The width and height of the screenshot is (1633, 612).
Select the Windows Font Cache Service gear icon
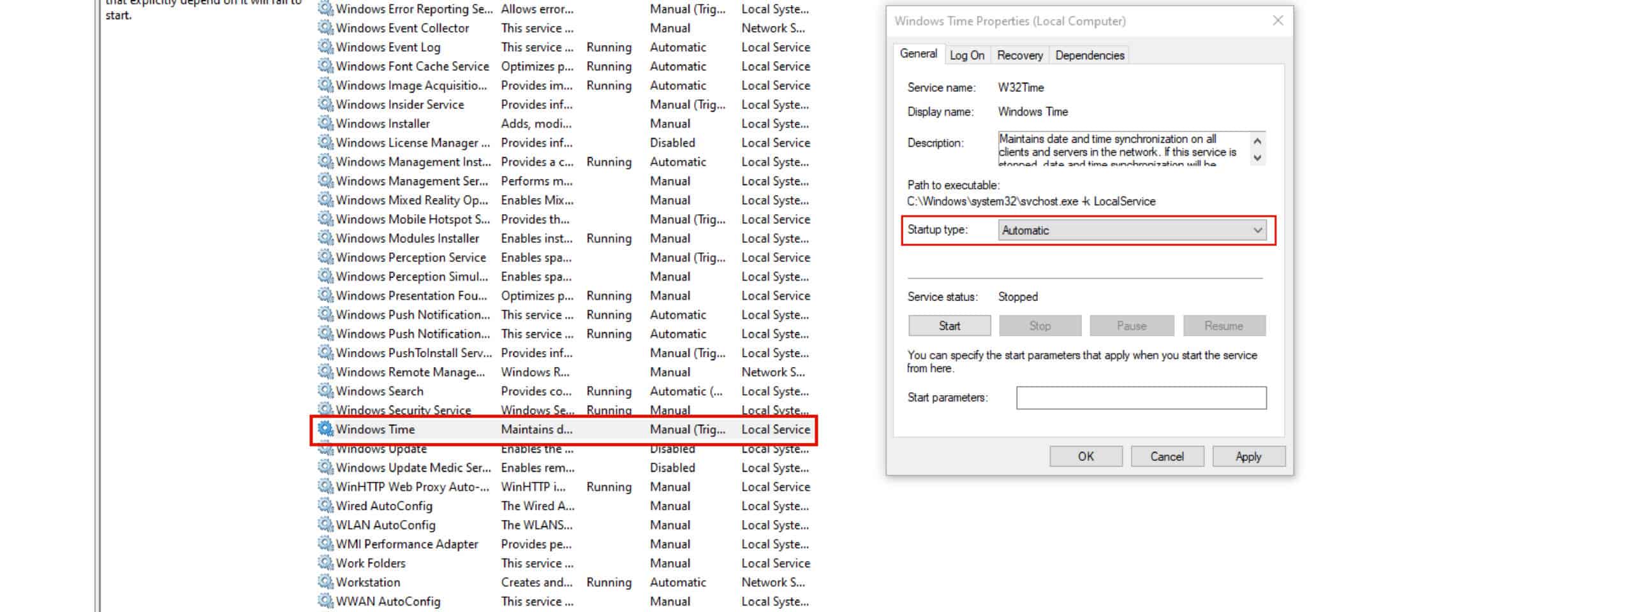(326, 66)
